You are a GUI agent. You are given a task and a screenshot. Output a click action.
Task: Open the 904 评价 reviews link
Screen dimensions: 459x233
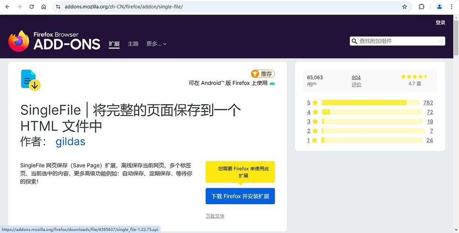coord(356,81)
